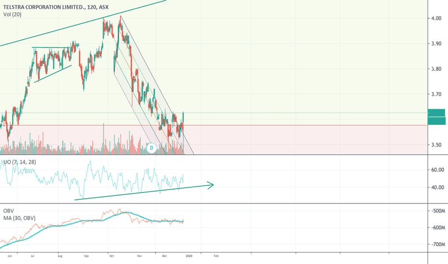Click the Dec label on time axis
Screen dimensions: 448x264
tap(164, 256)
